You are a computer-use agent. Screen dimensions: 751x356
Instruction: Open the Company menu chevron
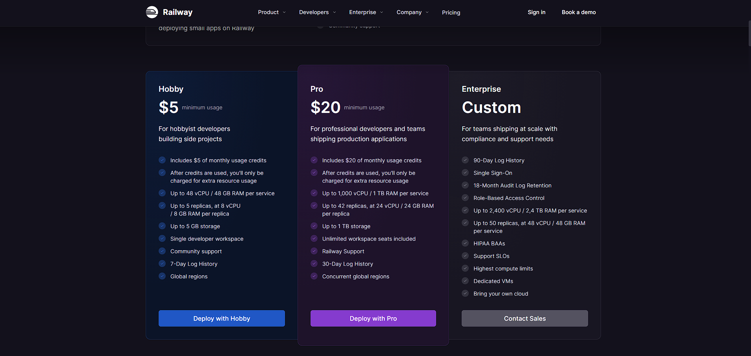[x=427, y=12]
